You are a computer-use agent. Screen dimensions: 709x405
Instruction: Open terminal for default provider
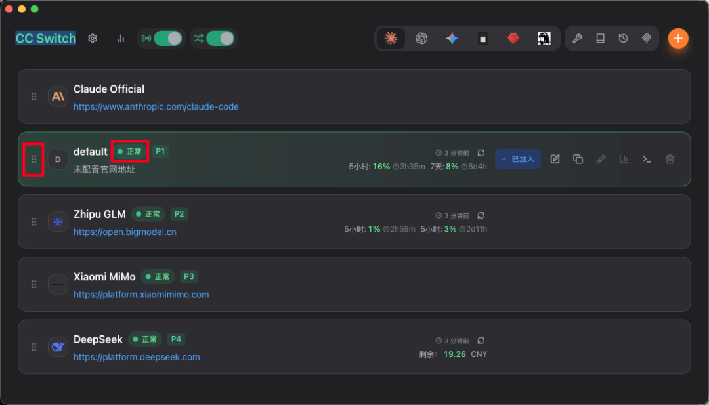[x=647, y=159]
